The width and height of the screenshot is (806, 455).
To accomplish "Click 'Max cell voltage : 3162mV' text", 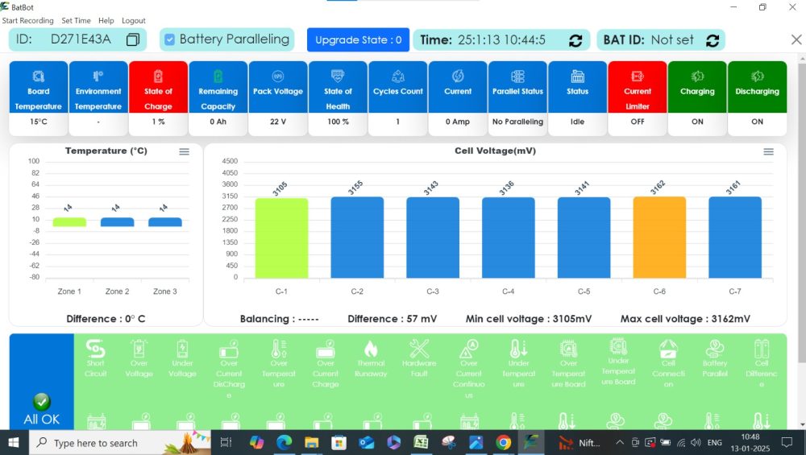I will [x=685, y=319].
